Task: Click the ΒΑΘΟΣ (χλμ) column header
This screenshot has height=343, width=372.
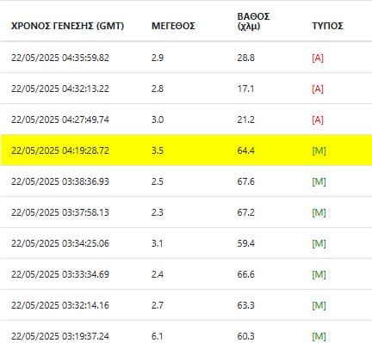Action: pos(253,21)
